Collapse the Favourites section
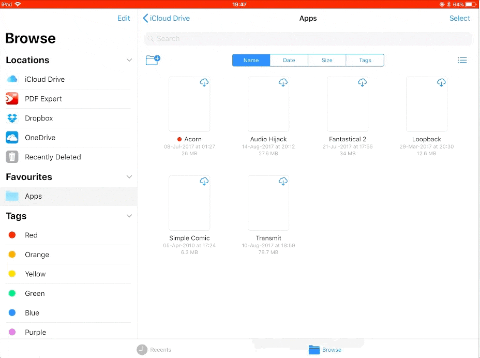This screenshot has width=480, height=358. click(129, 177)
